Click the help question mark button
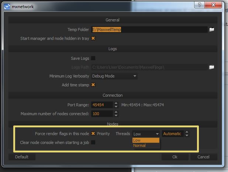Image resolution: width=228 pixels, height=172 pixels. pos(200,5)
